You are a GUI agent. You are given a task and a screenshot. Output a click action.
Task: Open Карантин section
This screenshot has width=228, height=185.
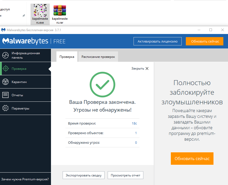[26, 82]
